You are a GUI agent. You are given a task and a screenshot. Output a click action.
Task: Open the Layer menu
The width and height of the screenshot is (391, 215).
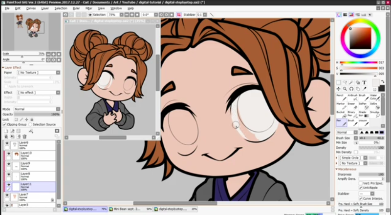click(45, 8)
